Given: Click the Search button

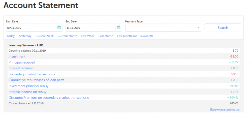Looking at the screenshot, I should pos(223,27).
